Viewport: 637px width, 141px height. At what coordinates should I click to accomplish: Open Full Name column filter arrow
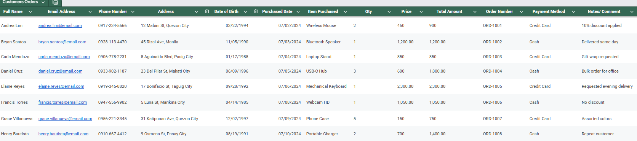[x=30, y=12]
